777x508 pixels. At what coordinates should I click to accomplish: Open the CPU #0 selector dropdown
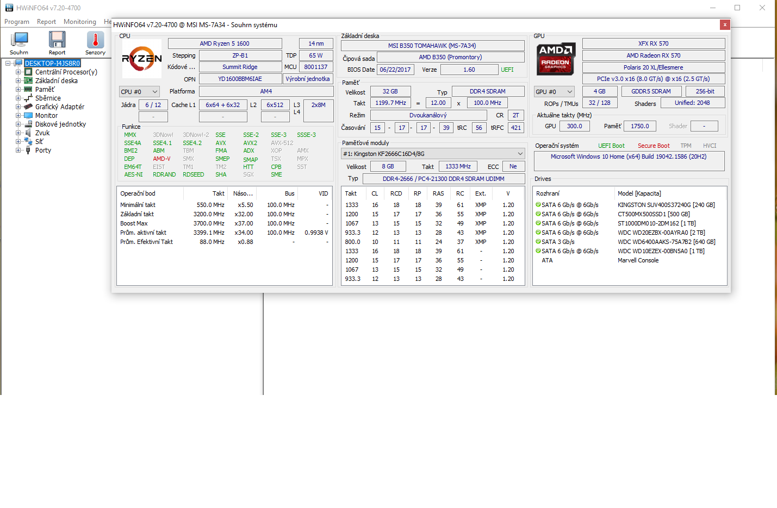[139, 92]
